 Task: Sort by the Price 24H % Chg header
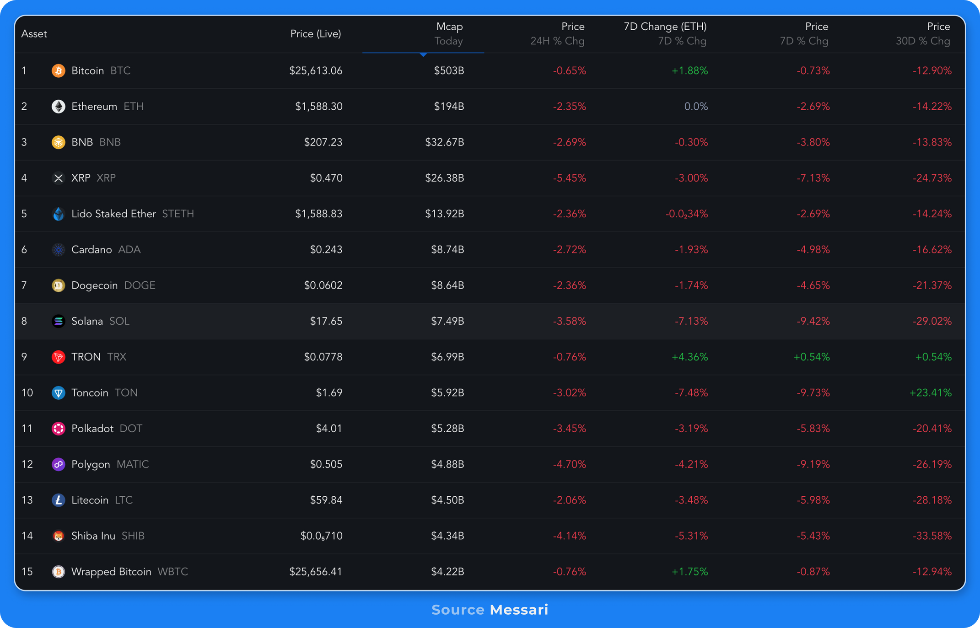[557, 34]
